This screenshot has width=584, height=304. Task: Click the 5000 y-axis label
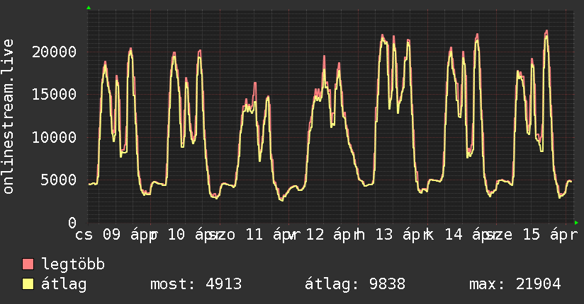tap(59, 180)
